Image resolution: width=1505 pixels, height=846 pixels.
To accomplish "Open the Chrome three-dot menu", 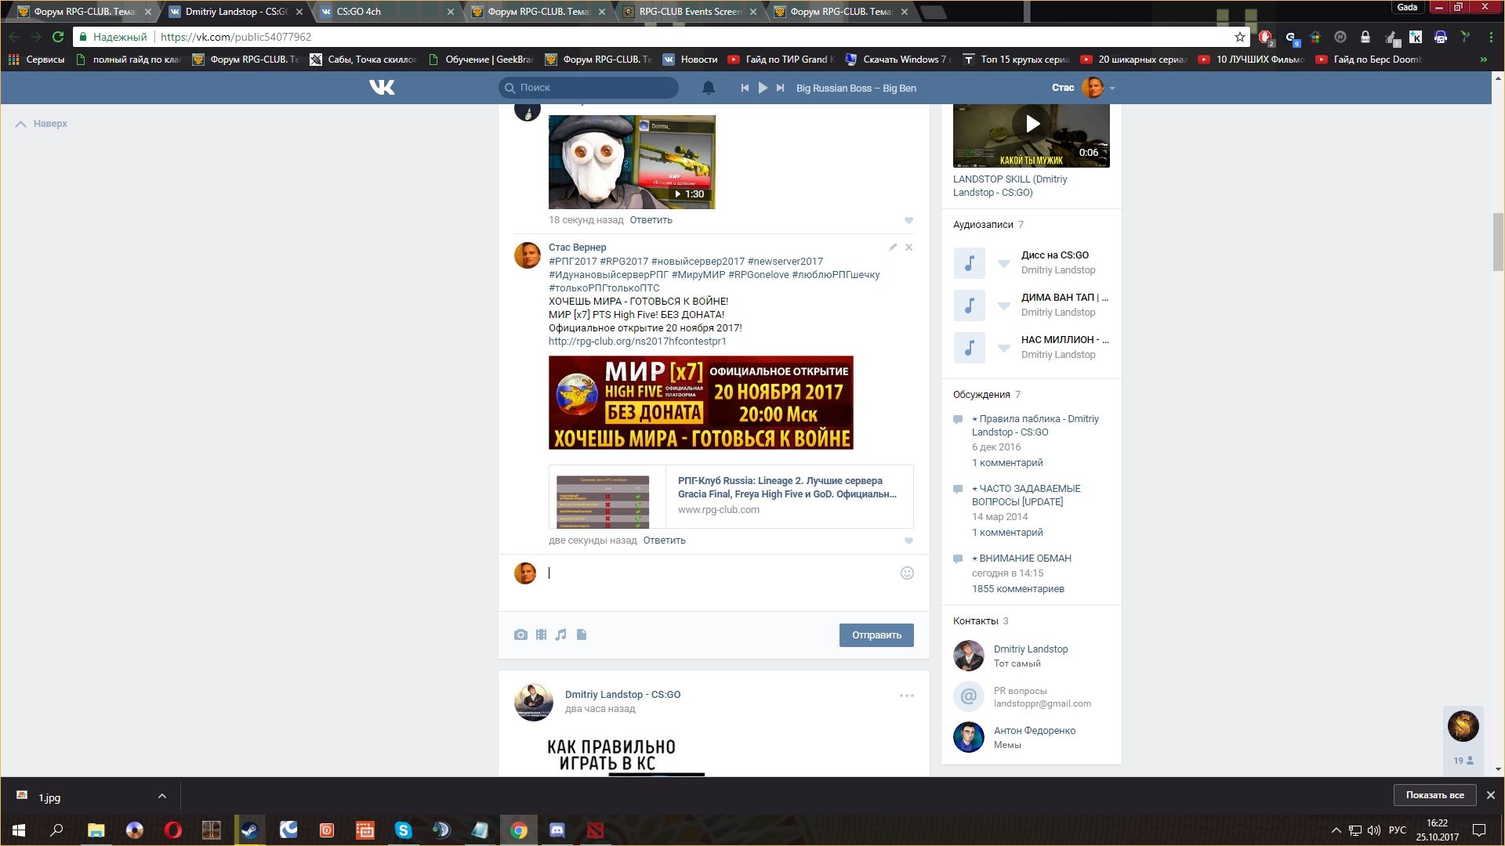I will pyautogui.click(x=1491, y=37).
